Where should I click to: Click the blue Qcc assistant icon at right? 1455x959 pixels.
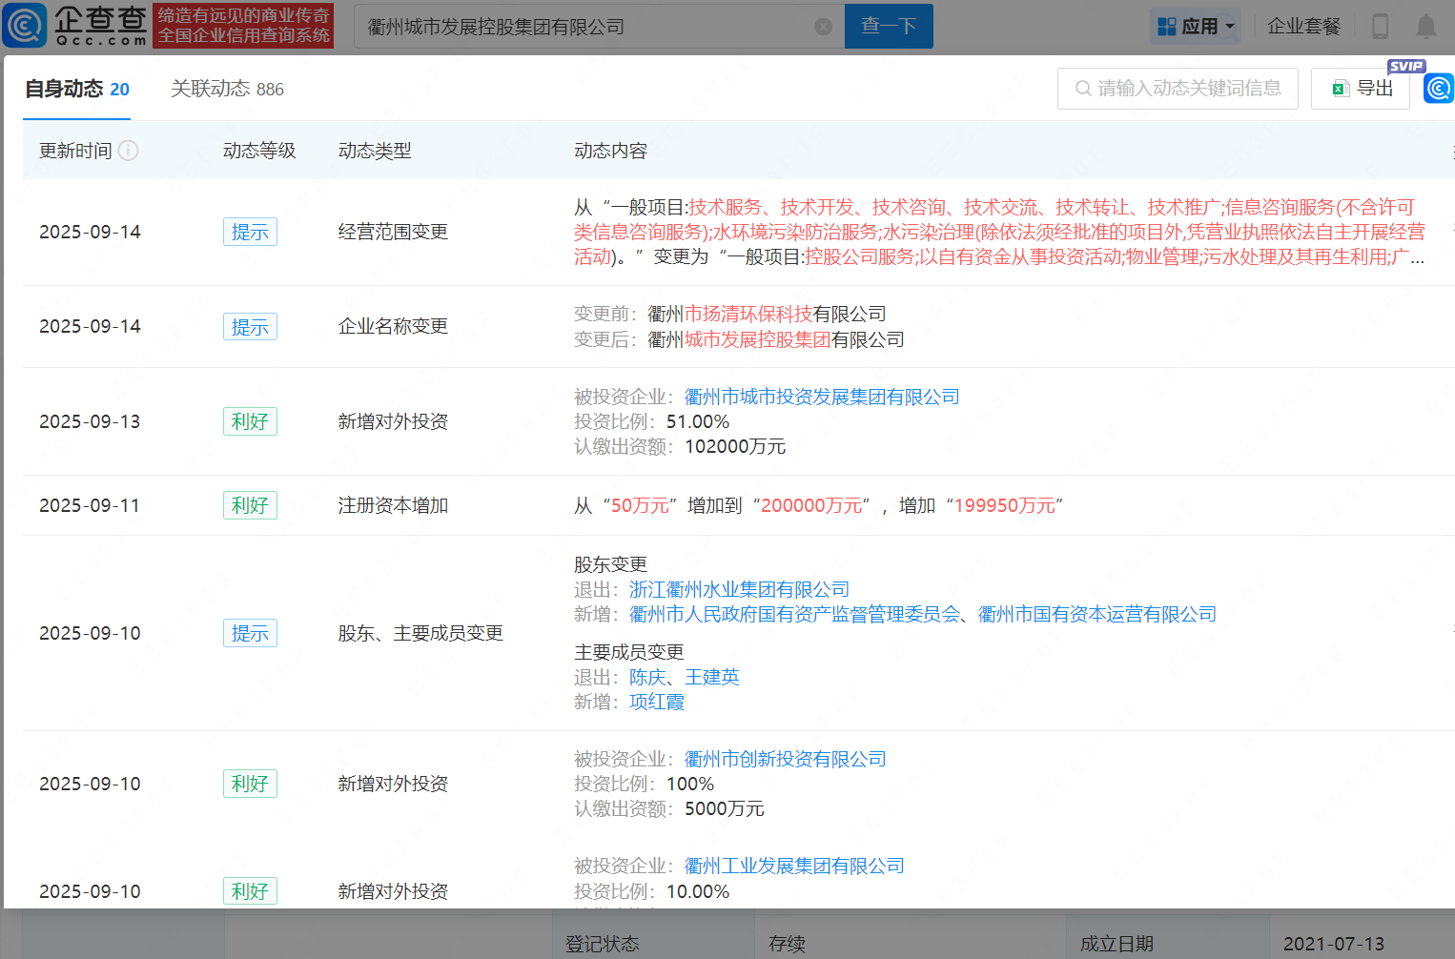click(1438, 89)
